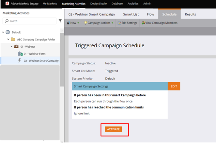Click the View Campaign Members people icon
Screen dimensions: 216x143
pyautogui.click(x=143, y=23)
